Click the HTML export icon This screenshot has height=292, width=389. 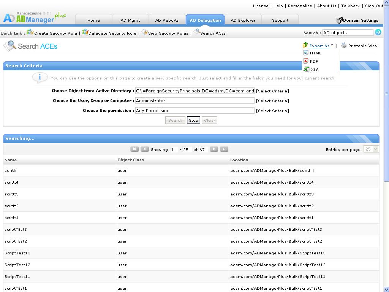pos(306,53)
